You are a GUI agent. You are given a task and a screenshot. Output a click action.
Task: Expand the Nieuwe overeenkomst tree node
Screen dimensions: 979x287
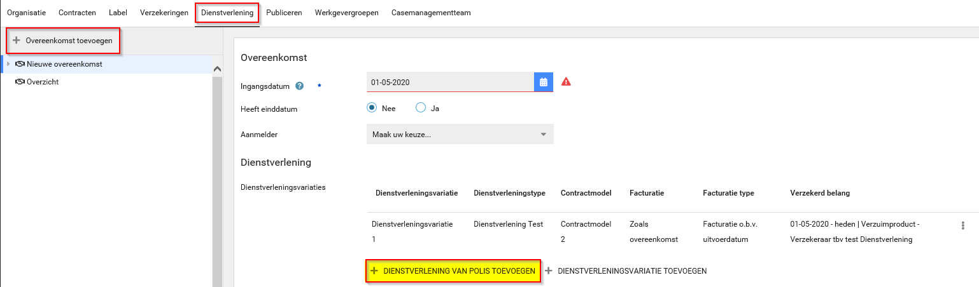(x=8, y=64)
